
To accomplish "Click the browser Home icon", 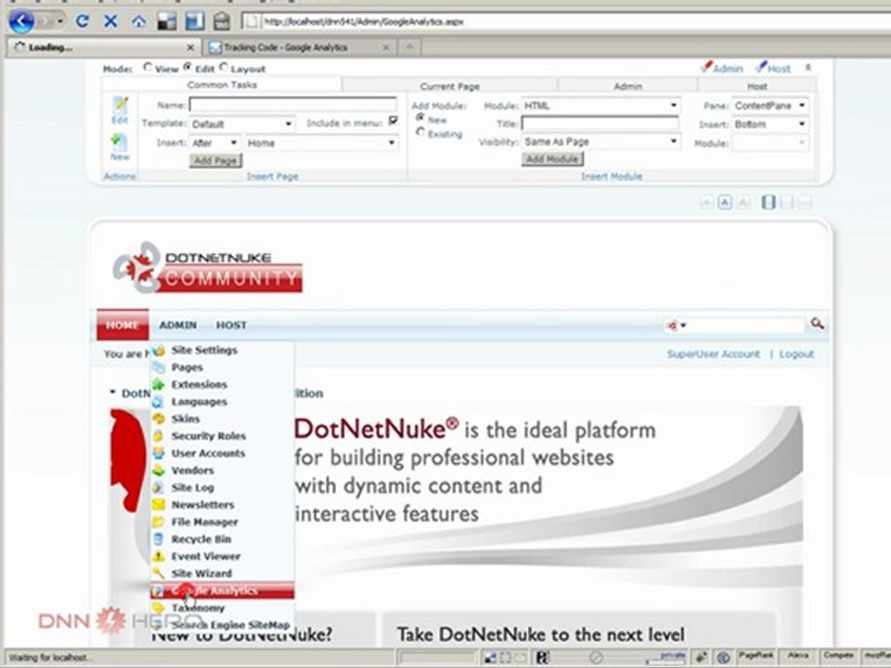I will coord(138,21).
